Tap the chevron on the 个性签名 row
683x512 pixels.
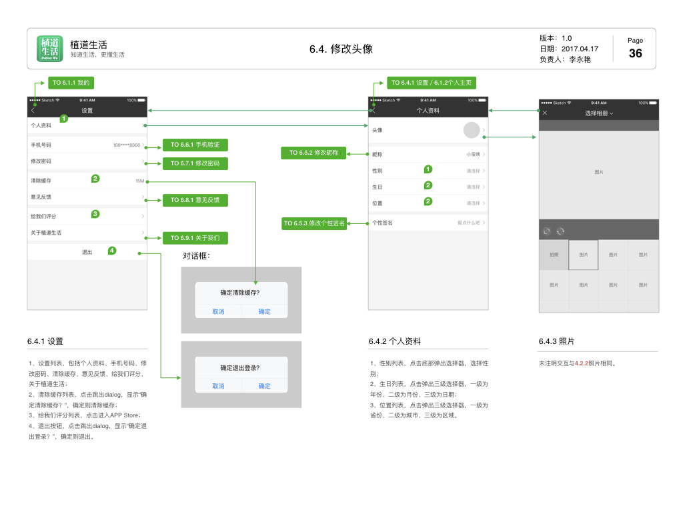484,223
